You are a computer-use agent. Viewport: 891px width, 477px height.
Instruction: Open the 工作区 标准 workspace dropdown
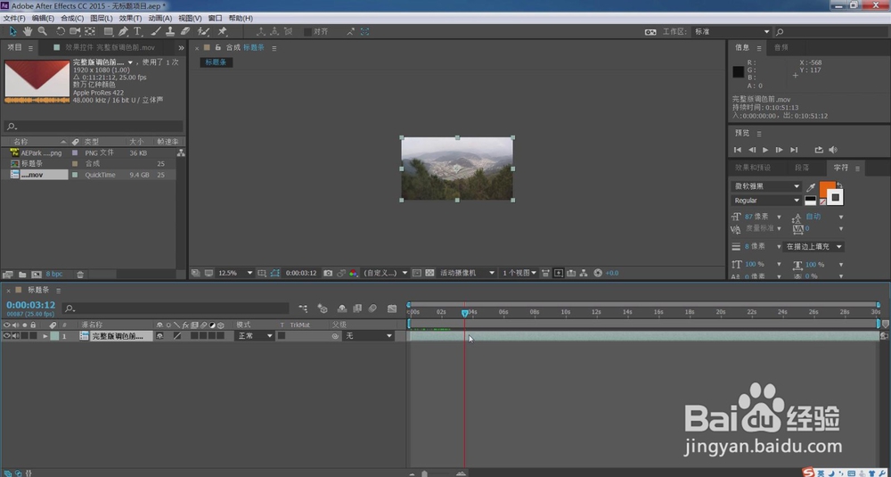pyautogui.click(x=732, y=32)
